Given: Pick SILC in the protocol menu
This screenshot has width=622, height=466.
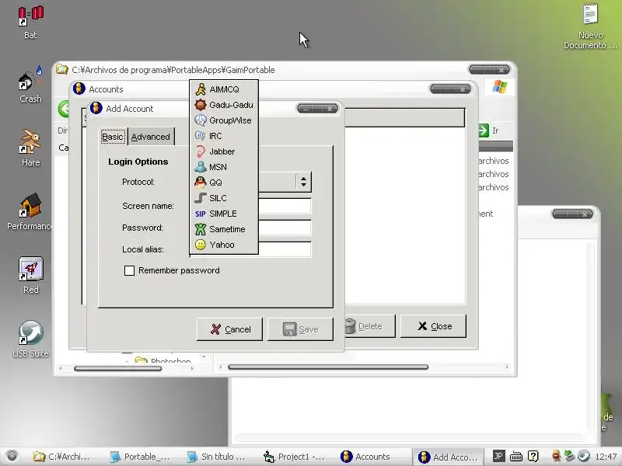Looking at the screenshot, I should click(x=224, y=198).
